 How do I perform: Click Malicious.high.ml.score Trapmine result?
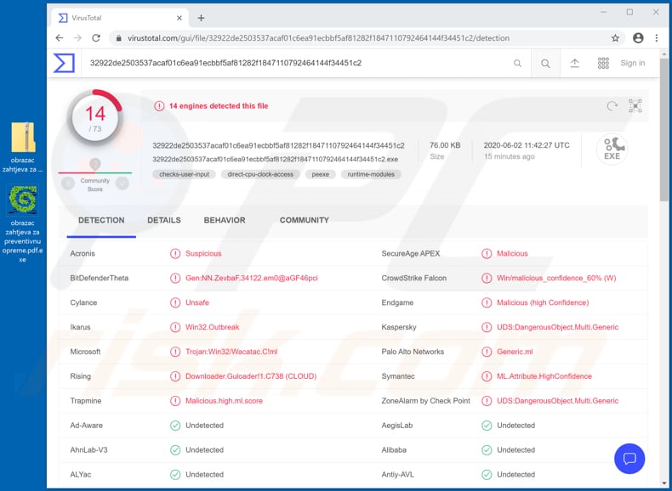225,401
